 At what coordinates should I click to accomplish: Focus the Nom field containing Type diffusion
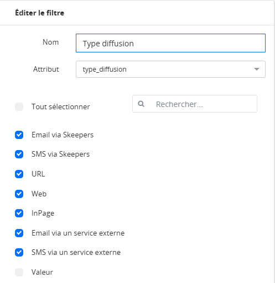click(x=170, y=43)
